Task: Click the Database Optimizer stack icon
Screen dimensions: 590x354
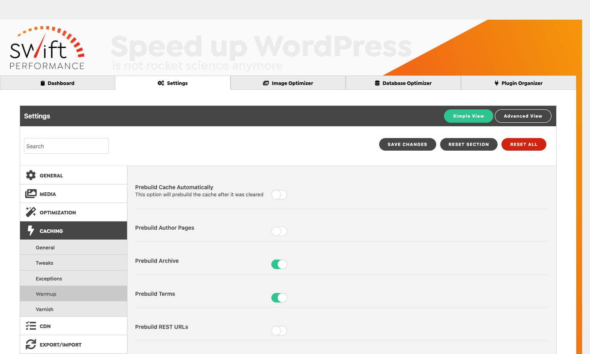Action: (x=377, y=83)
